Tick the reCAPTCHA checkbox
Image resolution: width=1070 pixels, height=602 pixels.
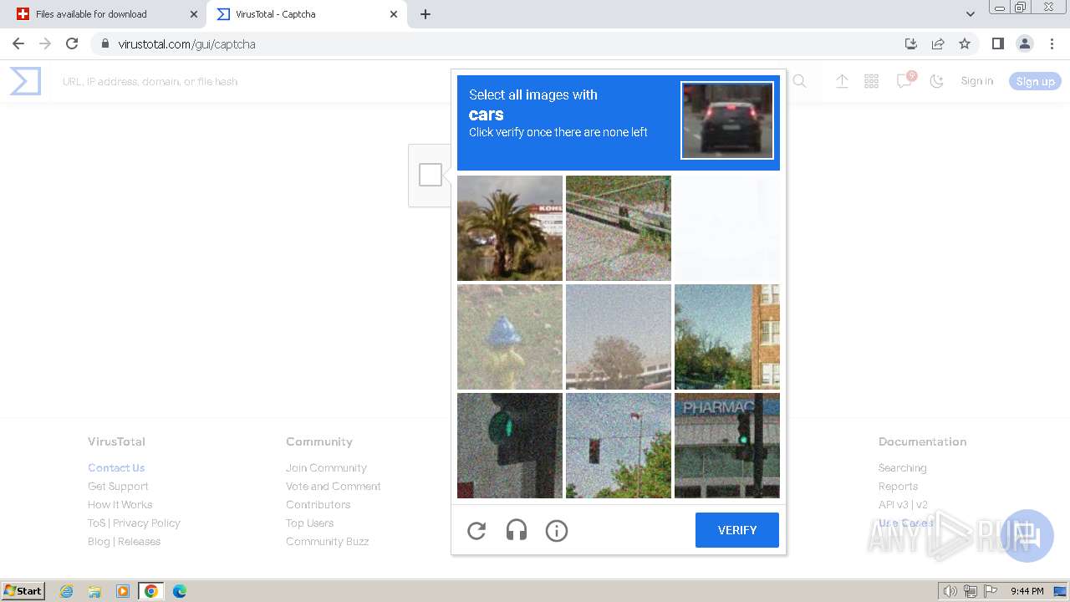431,175
